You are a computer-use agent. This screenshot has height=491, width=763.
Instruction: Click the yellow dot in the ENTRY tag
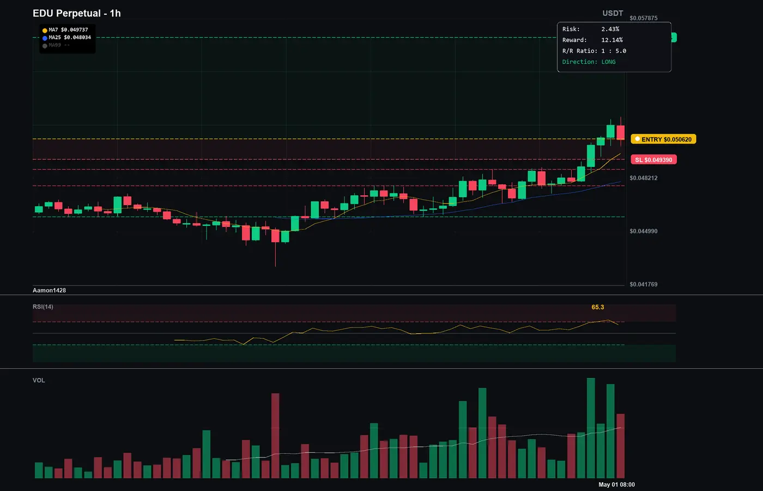point(638,139)
